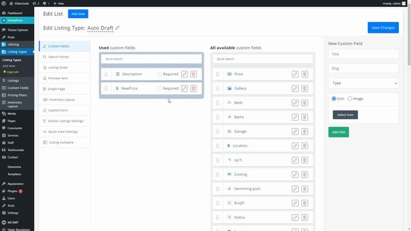Click New in the admin bar

(58, 3)
